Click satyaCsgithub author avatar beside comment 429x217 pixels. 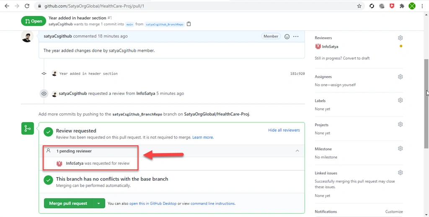pyautogui.click(x=27, y=36)
